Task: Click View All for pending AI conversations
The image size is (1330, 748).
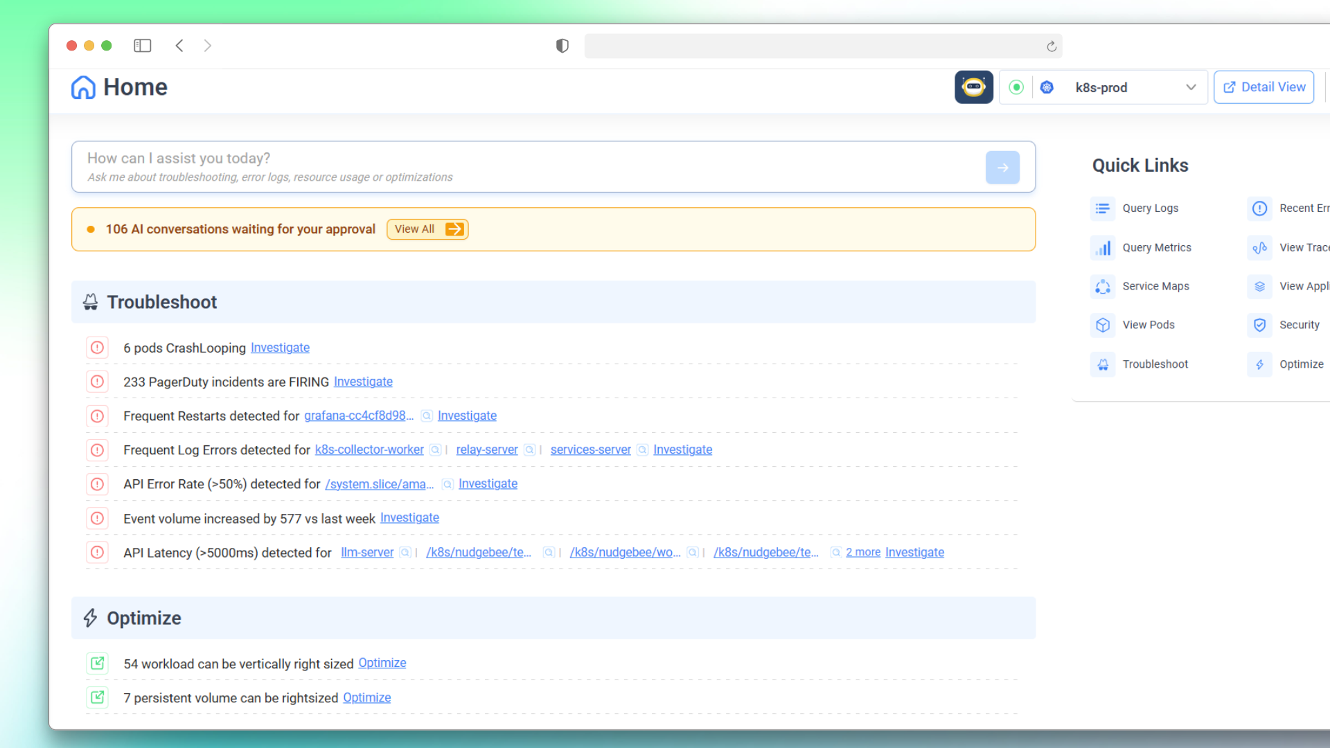Action: 427,229
